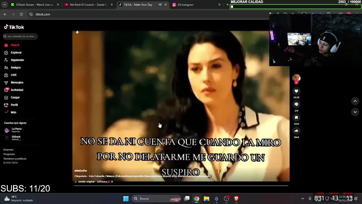Click the wiwisahe username on video

tap(81, 171)
